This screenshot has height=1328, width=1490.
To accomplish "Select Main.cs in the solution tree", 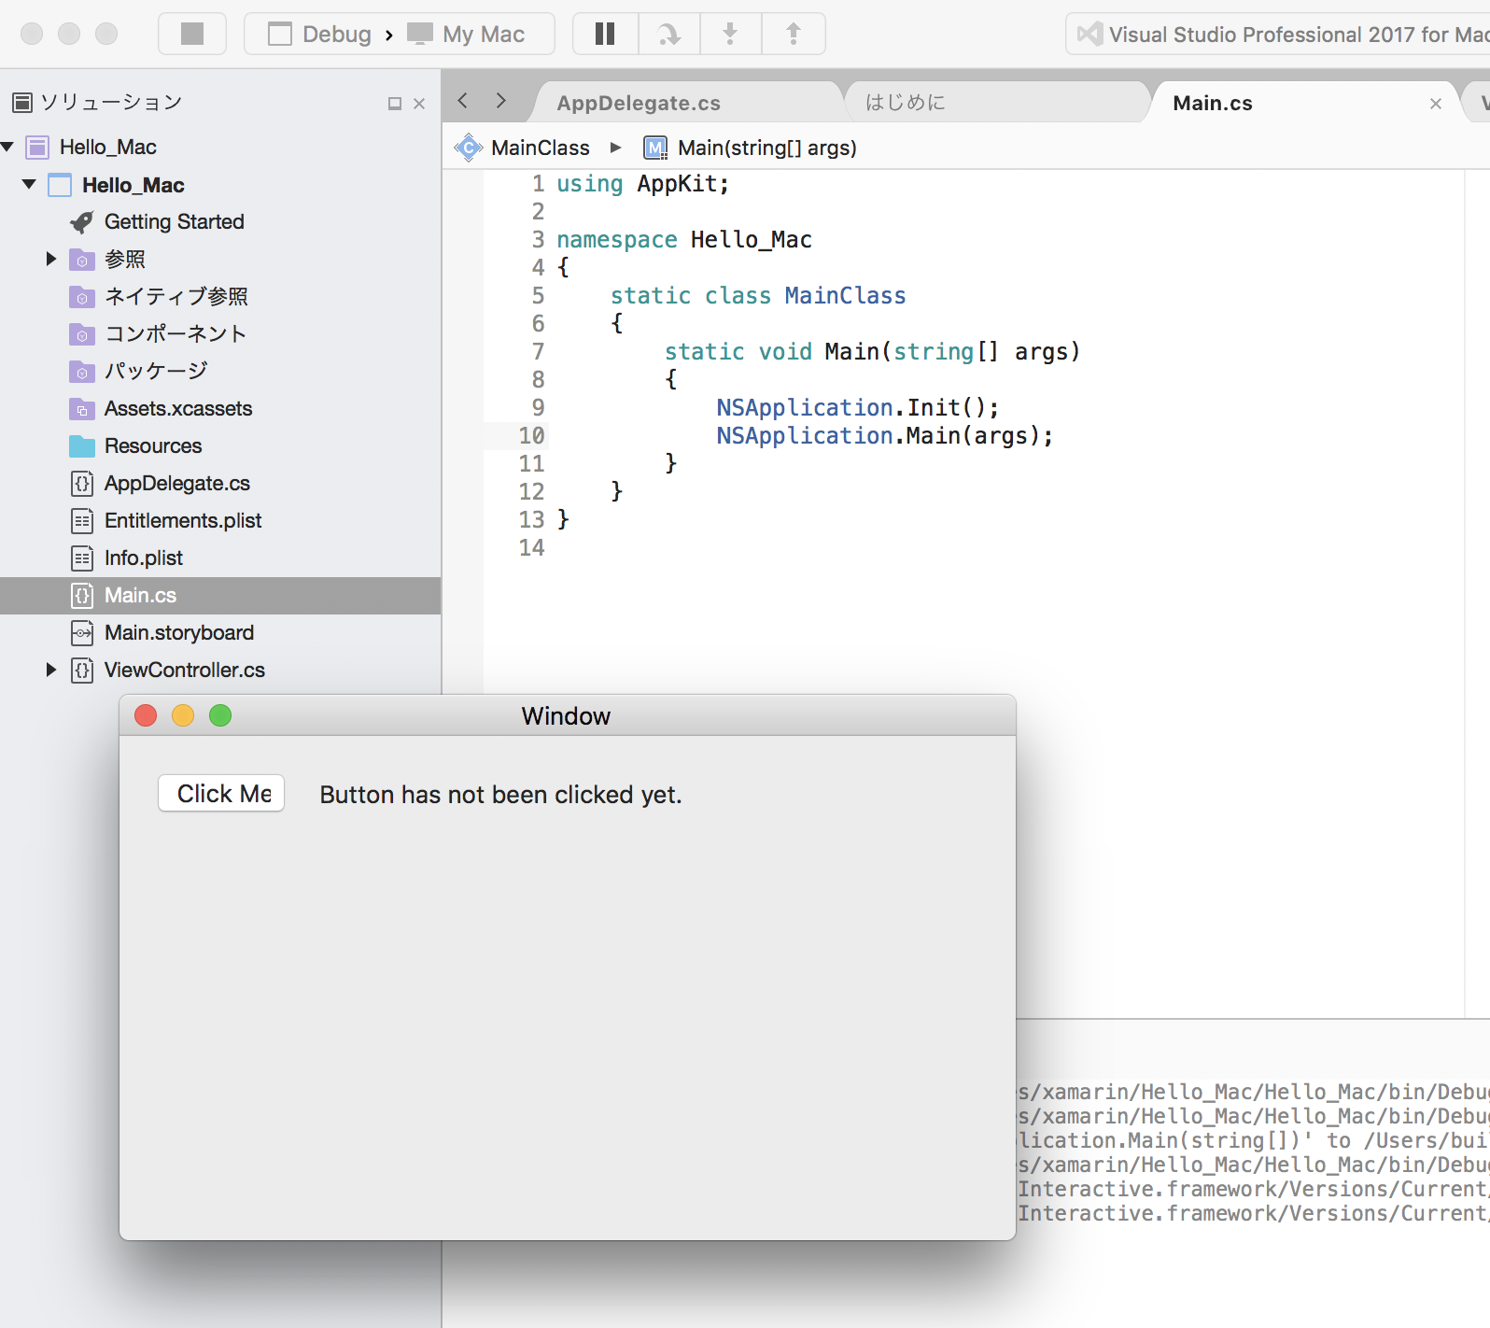I will click(220, 595).
